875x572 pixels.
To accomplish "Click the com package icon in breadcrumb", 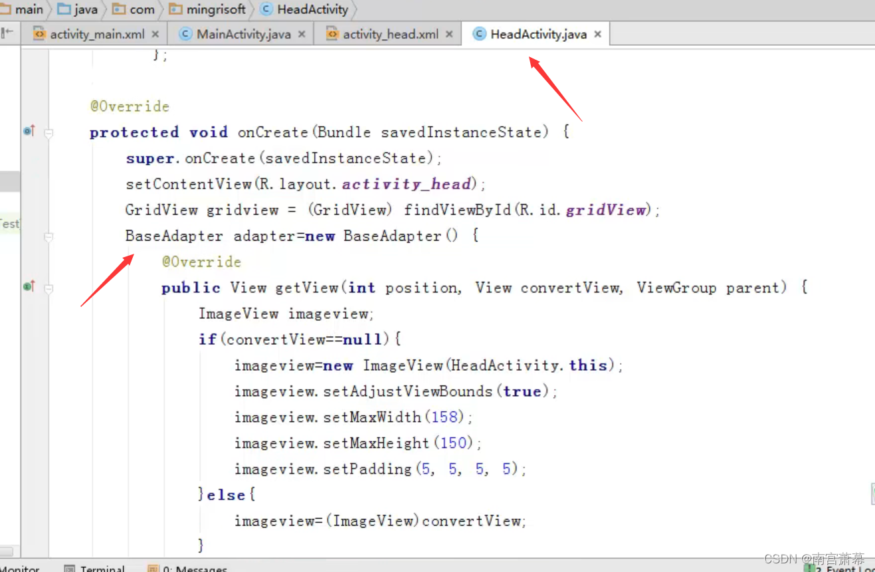I will coord(119,9).
